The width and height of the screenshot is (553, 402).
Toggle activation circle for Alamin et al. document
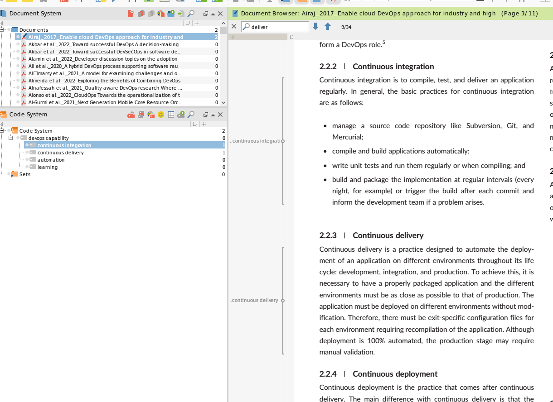coord(18,59)
